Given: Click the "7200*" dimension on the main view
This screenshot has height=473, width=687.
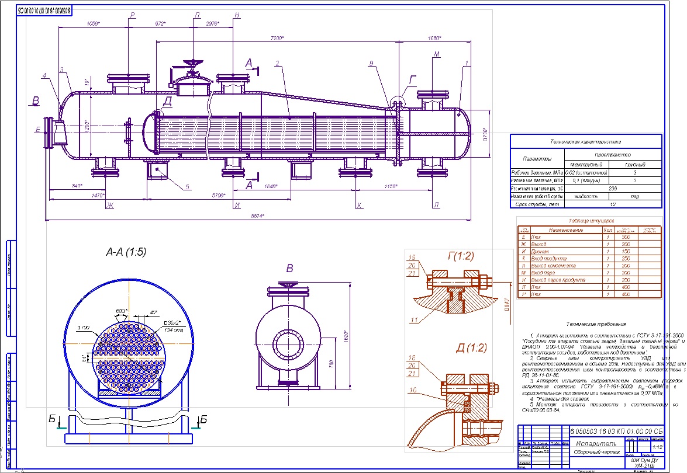Looking at the screenshot, I should point(277,39).
